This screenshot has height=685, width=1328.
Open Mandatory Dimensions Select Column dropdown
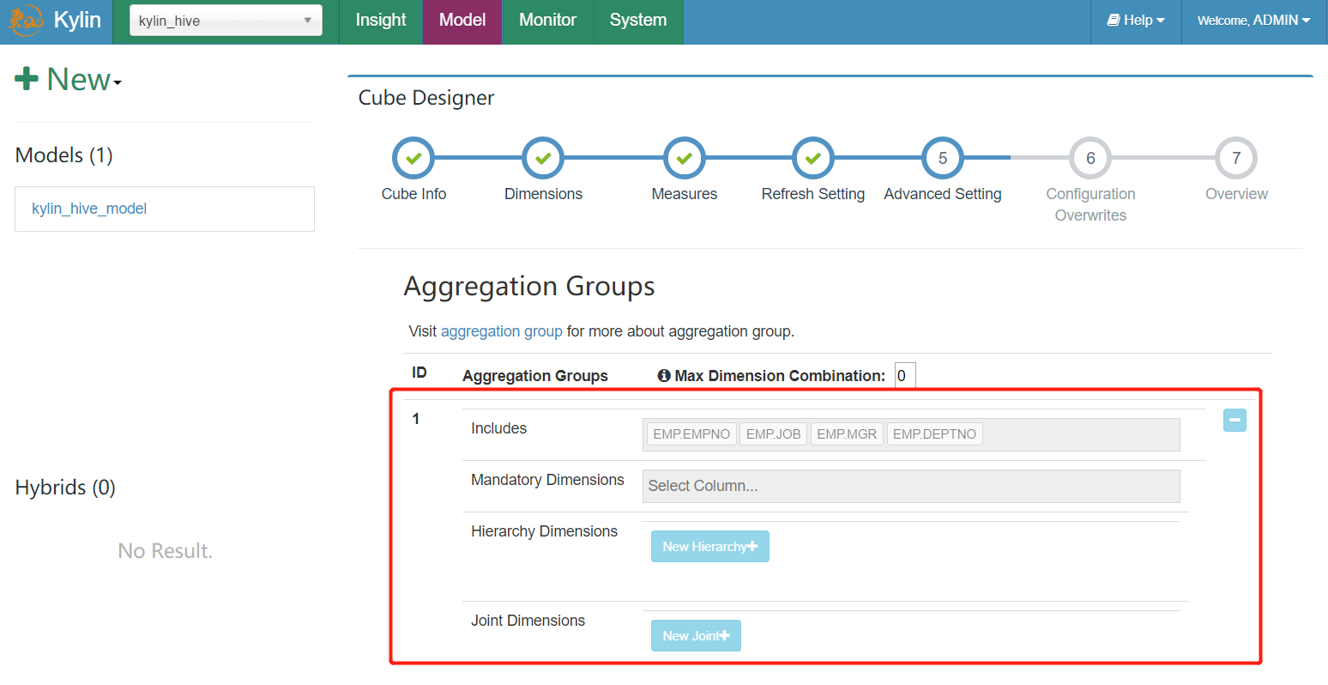[911, 486]
